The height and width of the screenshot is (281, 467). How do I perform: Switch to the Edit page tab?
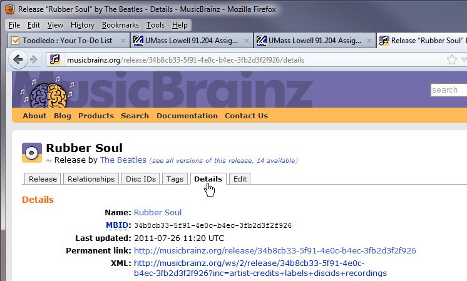point(240,179)
